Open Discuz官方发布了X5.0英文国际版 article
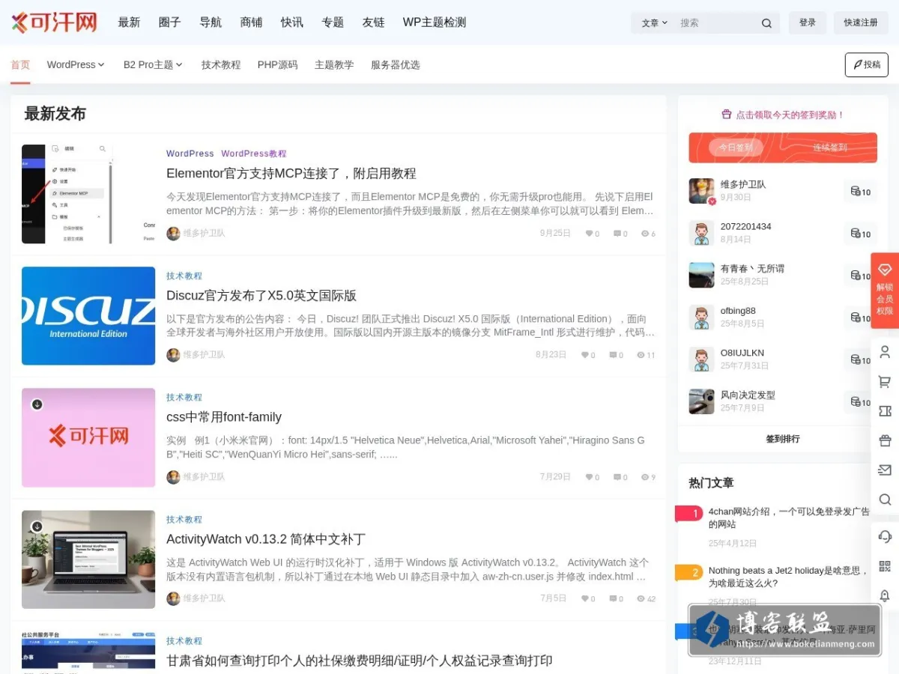 tap(261, 296)
